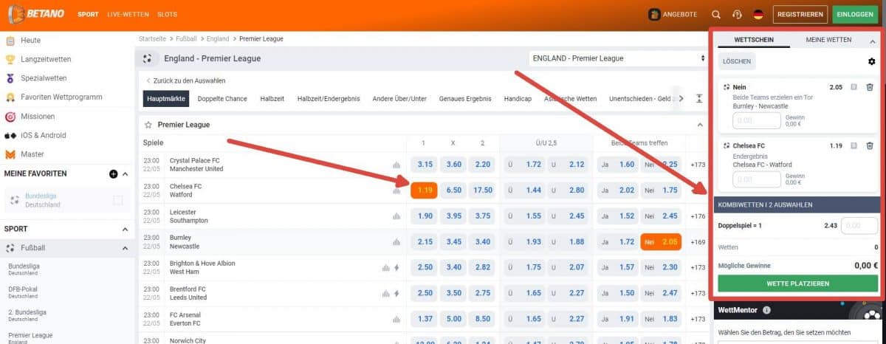Click the Betano logo
Screen dimensions: 886x344
(37, 14)
